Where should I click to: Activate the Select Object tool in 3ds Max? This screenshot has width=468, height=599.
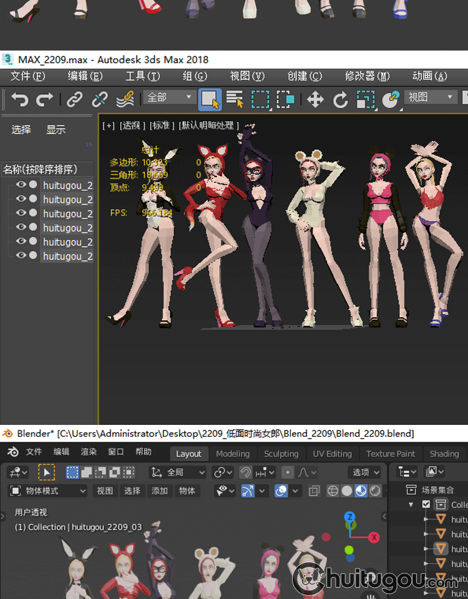pyautogui.click(x=210, y=99)
